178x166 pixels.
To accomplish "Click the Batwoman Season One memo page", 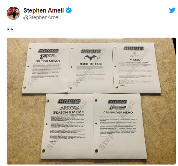I will pos(91,68).
